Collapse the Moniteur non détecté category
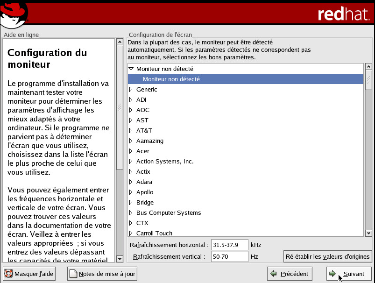This screenshot has width=375, height=283. (131, 69)
